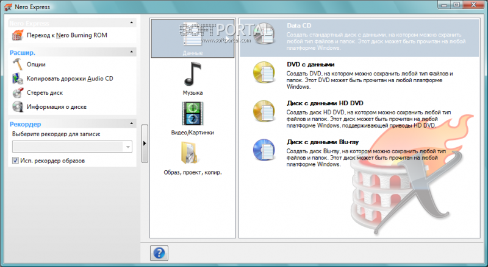Image resolution: width=488 pixels, height=267 pixels.
Task: Click the hammer Опции icon
Action: tap(18, 64)
